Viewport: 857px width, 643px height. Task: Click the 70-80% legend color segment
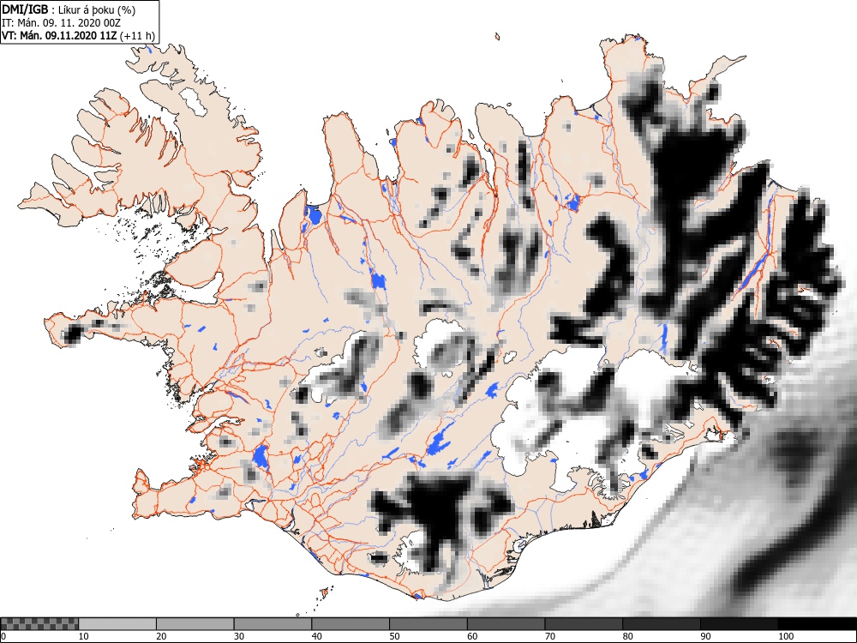(x=584, y=624)
